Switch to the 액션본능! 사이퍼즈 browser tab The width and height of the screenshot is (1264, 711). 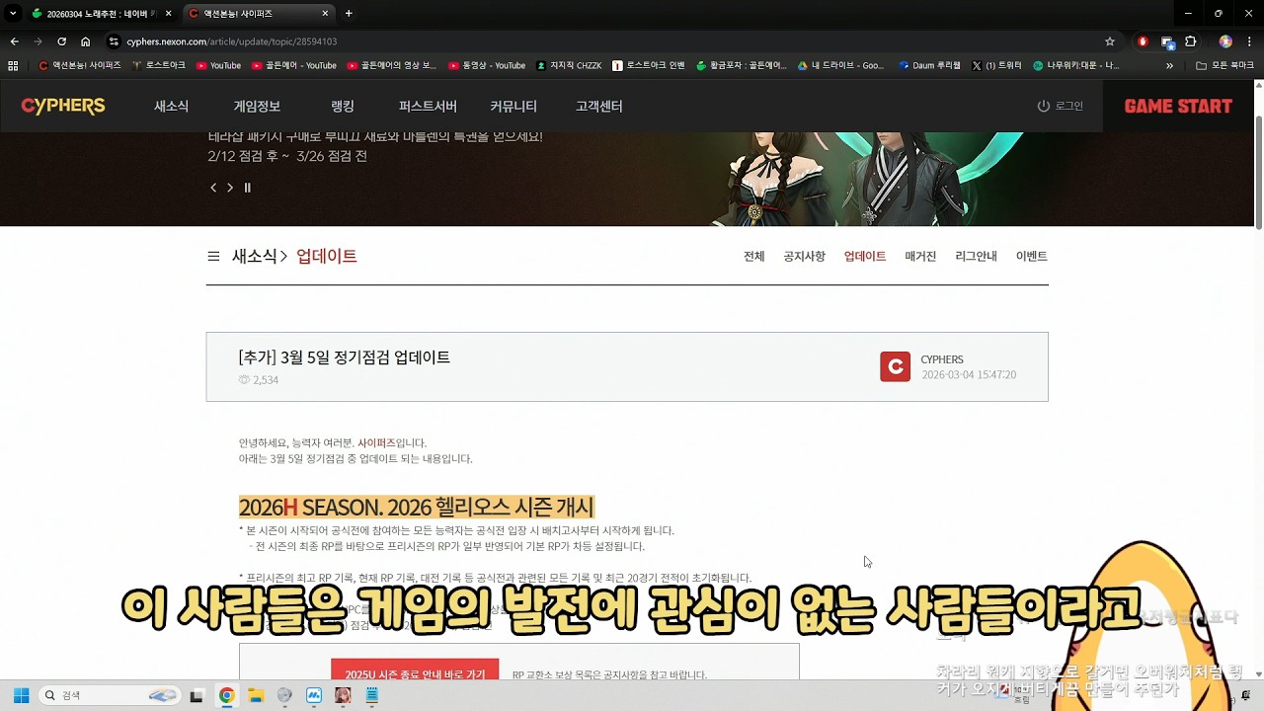point(257,14)
